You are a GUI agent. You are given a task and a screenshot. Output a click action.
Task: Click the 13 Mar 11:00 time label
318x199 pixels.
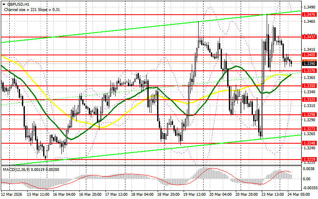point(38,195)
